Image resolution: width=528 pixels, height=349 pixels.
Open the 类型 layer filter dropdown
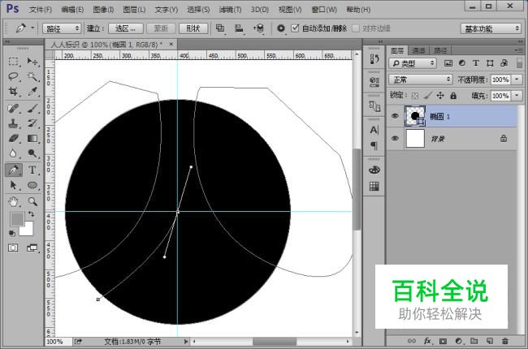[x=413, y=63]
